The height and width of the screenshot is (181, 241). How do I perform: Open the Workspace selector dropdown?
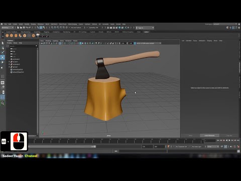(225, 24)
